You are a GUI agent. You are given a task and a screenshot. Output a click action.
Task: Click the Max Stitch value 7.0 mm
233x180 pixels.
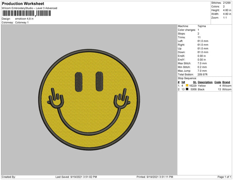202,63
